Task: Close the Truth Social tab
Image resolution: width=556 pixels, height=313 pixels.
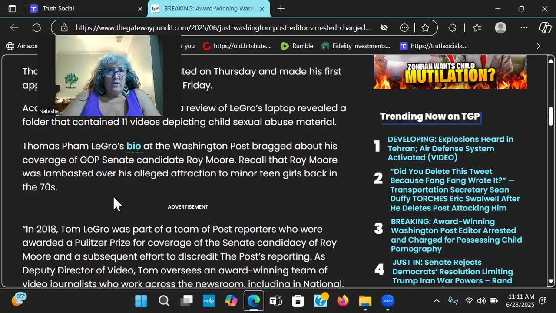Action: tap(140, 9)
